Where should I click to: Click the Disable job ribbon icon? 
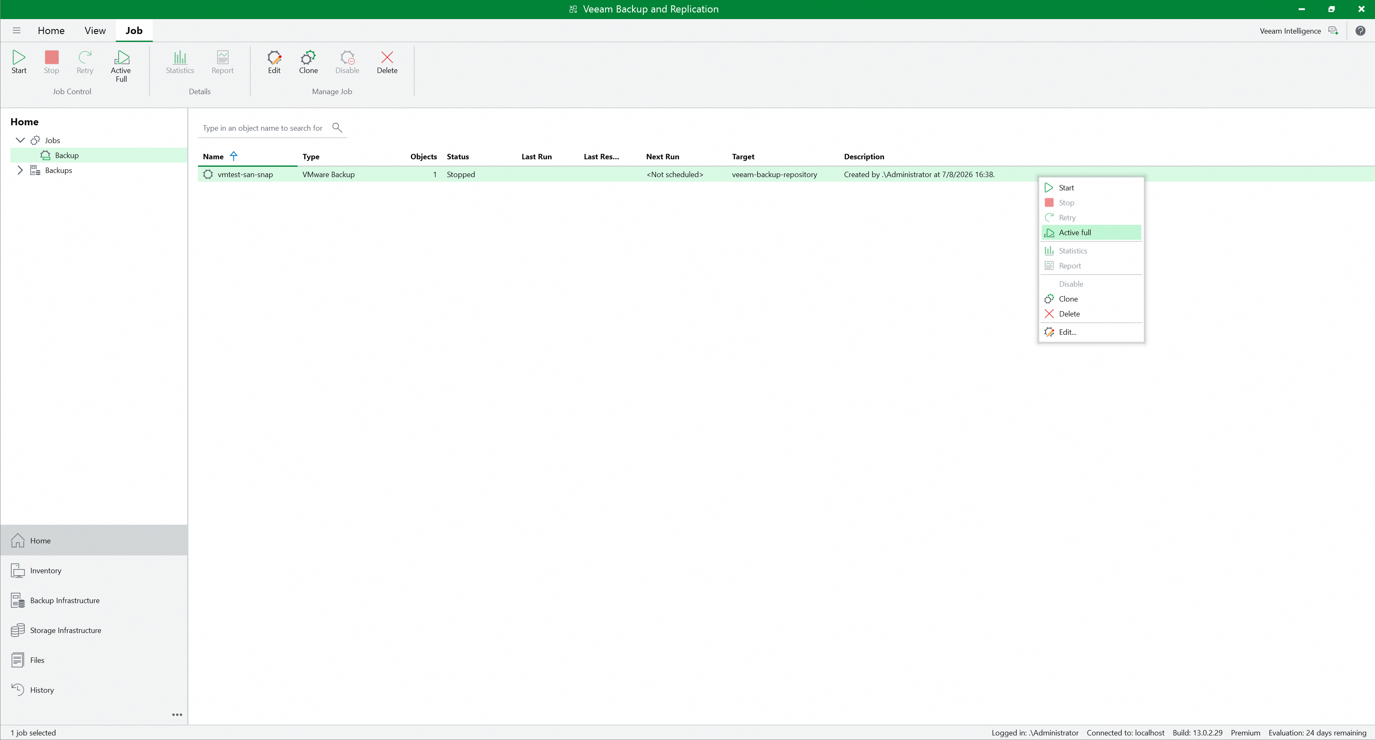click(x=347, y=62)
